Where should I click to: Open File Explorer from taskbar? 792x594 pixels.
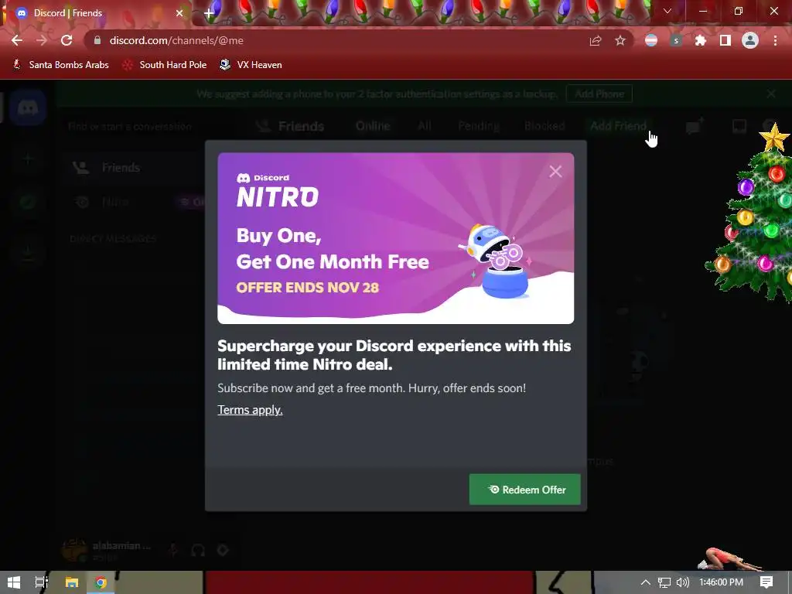click(72, 582)
